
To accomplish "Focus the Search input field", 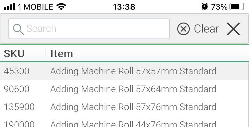I will point(89,29).
